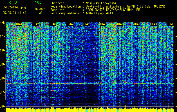177x112 pixels.
Task: Click the HROFFT 1.0.0 title text
Action: 22,2
